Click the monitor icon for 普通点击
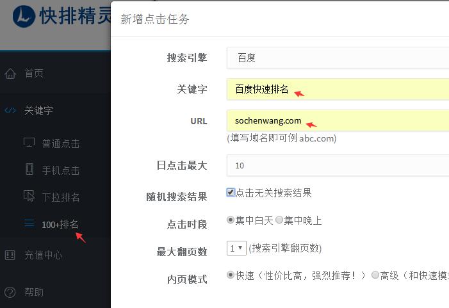Viewport: 449px width, 308px height. pos(29,142)
